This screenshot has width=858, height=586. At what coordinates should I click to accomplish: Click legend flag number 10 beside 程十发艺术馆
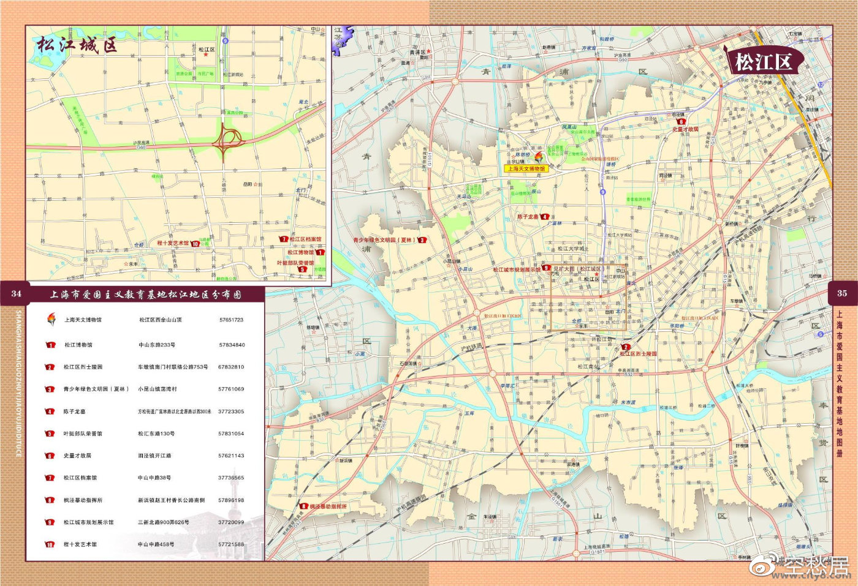pos(50,544)
